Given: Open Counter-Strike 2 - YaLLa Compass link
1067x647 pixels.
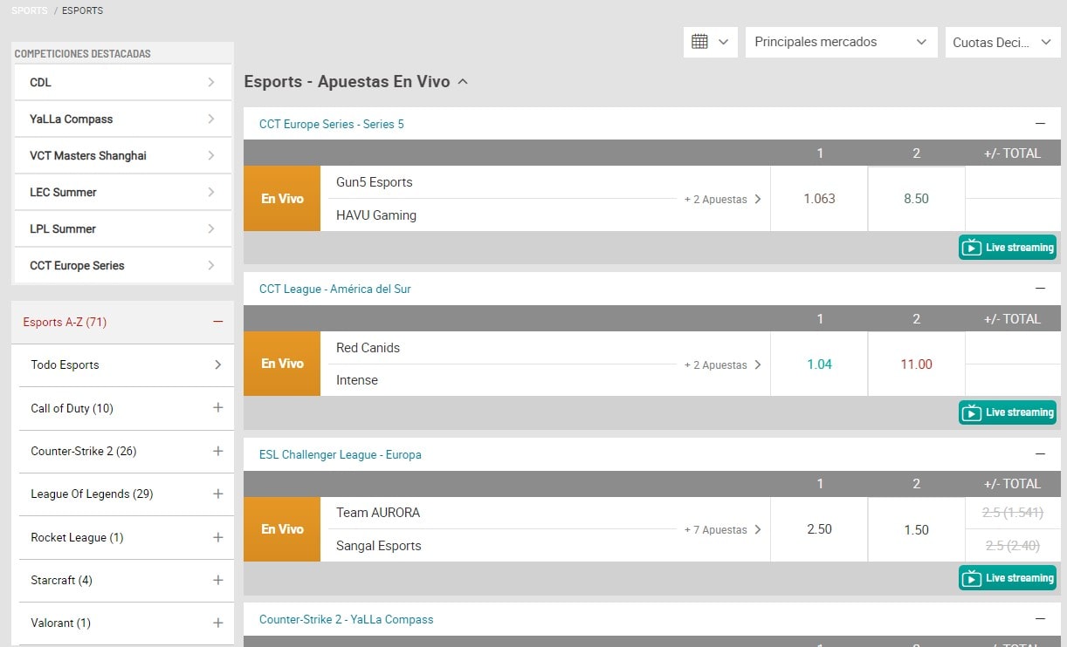Looking at the screenshot, I should pyautogui.click(x=347, y=619).
